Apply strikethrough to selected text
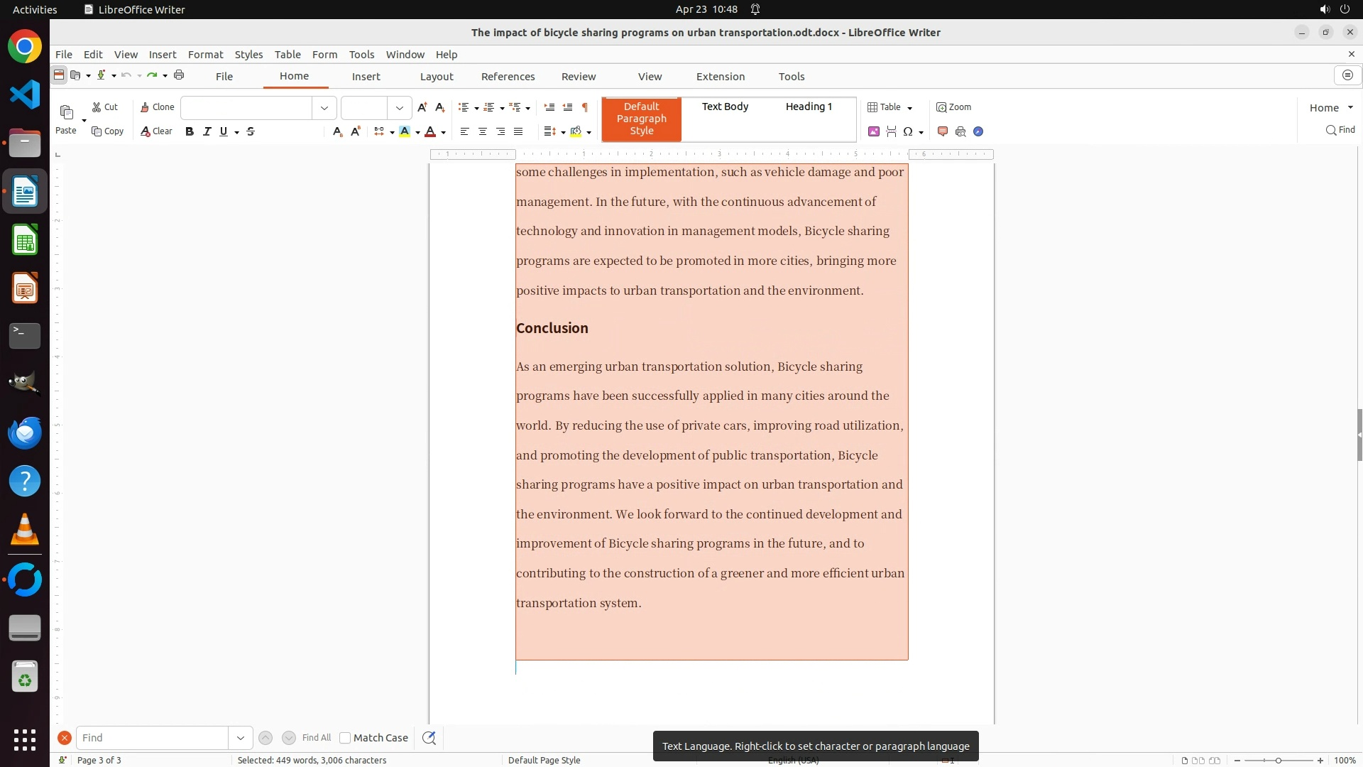The image size is (1363, 767). click(x=251, y=131)
